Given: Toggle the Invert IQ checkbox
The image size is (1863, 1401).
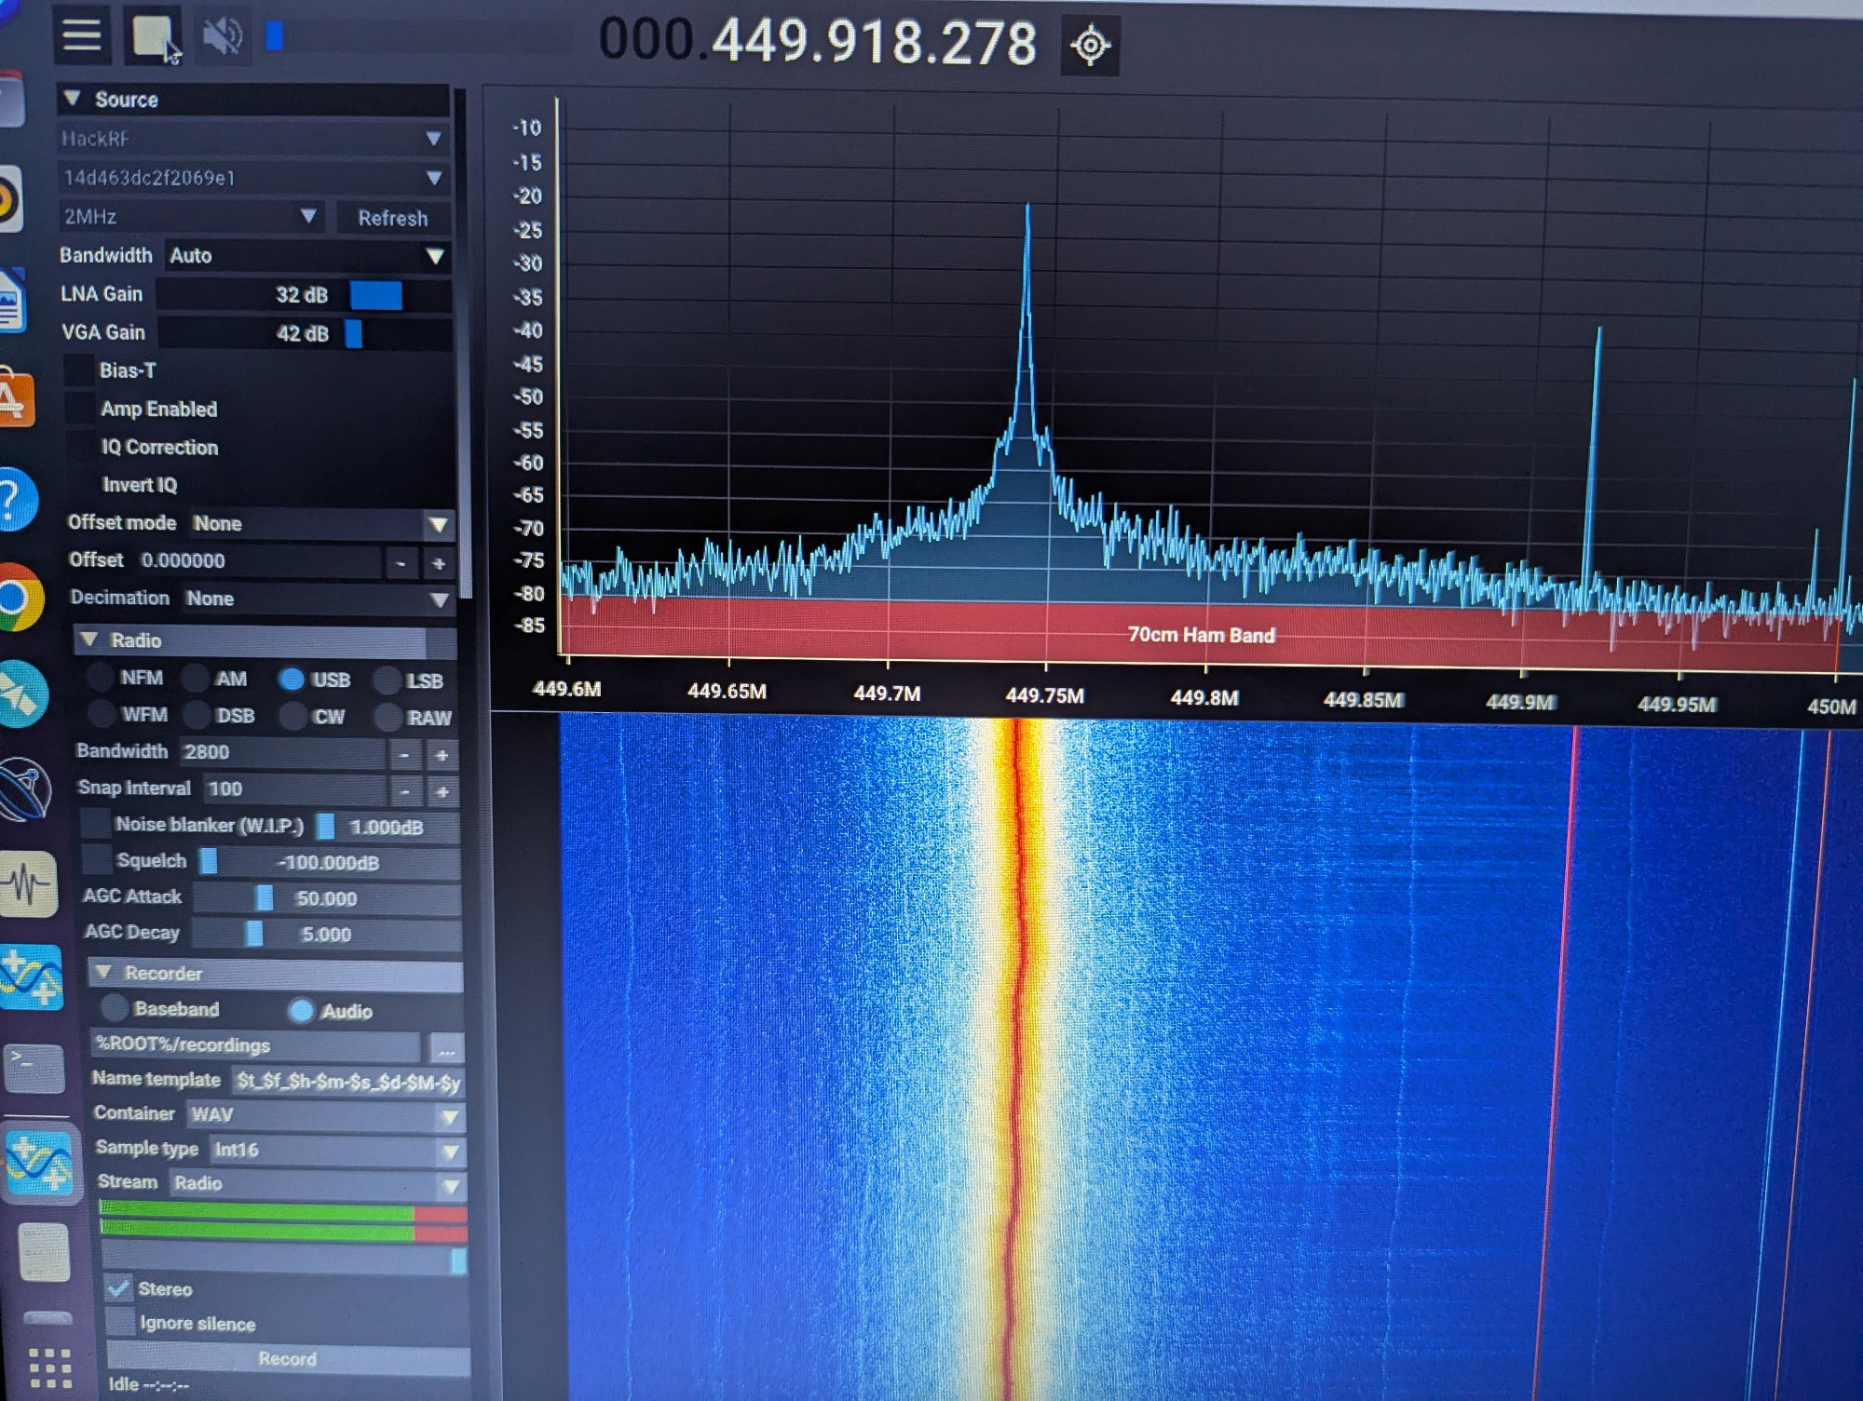Looking at the screenshot, I should [82, 485].
